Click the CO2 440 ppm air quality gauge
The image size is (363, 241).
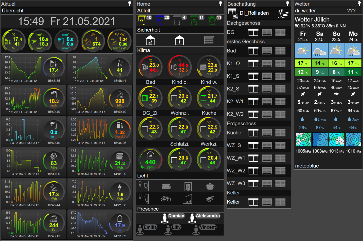point(150,159)
